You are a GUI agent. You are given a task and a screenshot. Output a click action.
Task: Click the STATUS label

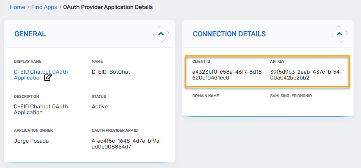click(x=99, y=96)
